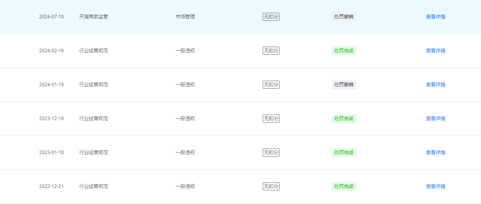Image resolution: width=481 pixels, height=204 pixels.
Task: Click 行业经营规范 in the 2023-12-19 row
Action: [94, 119]
